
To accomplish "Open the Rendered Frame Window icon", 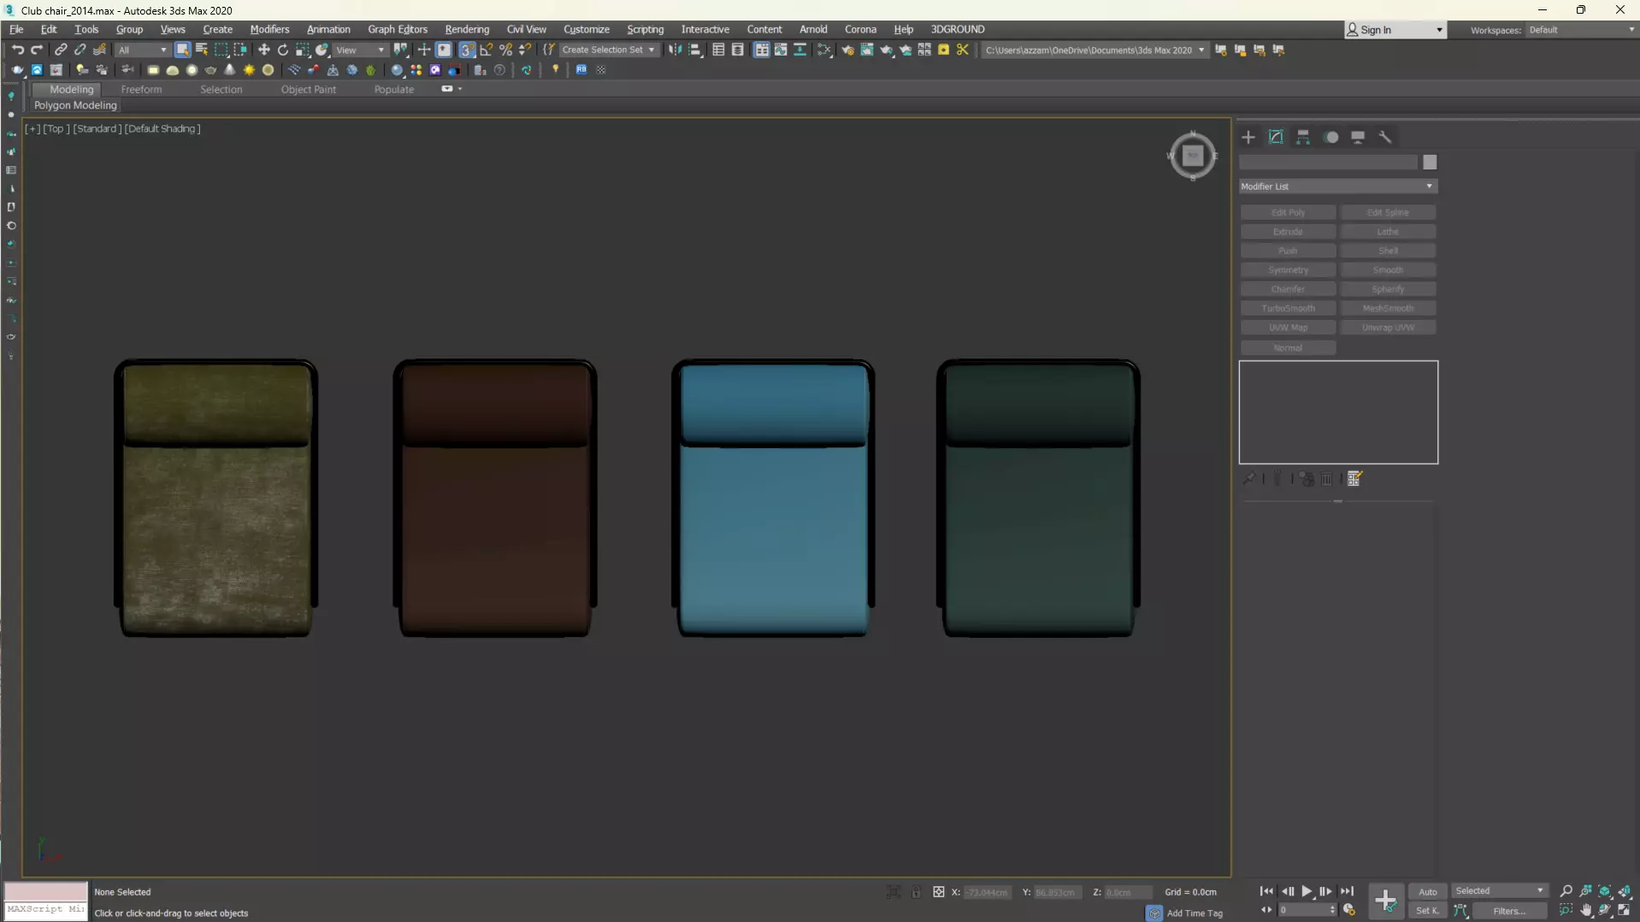I will pos(867,50).
